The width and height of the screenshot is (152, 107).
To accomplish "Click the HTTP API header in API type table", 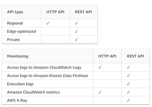I will (x=55, y=12).
